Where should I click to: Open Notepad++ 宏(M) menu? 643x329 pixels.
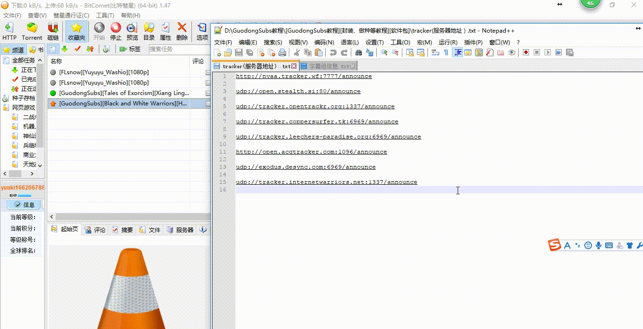coord(424,43)
